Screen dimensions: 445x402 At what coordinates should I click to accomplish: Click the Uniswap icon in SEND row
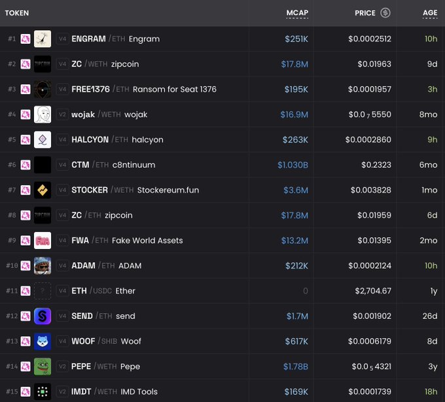pos(26,316)
